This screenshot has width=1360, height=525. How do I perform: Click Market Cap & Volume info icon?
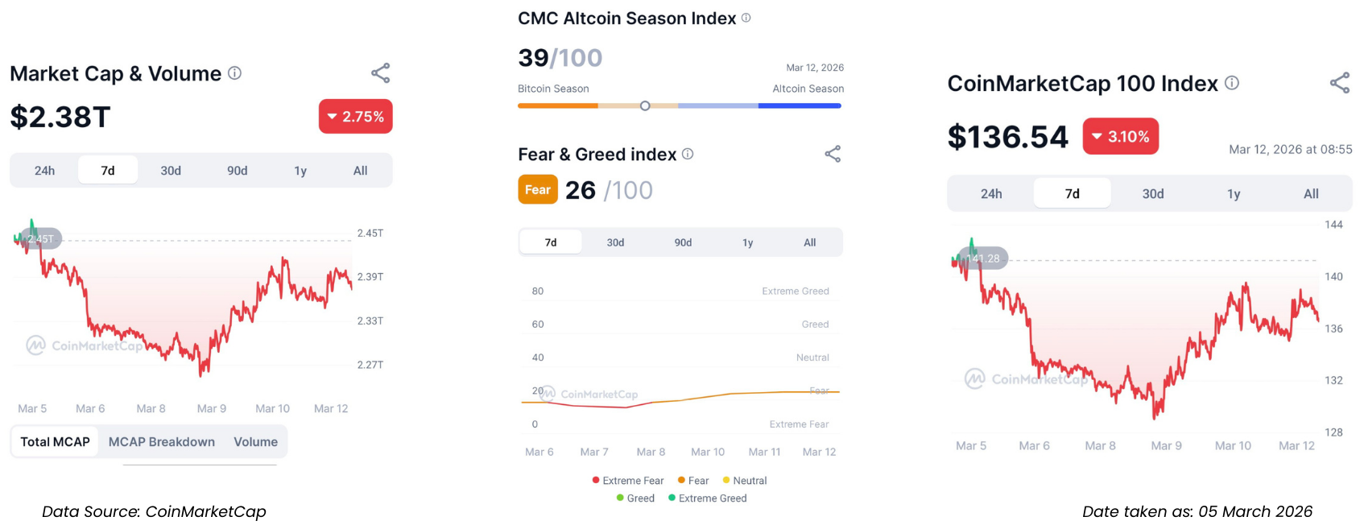click(234, 73)
